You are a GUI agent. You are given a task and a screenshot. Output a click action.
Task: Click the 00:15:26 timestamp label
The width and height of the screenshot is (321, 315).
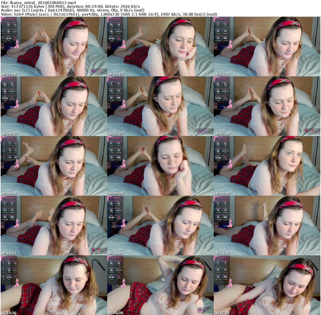coord(9,313)
